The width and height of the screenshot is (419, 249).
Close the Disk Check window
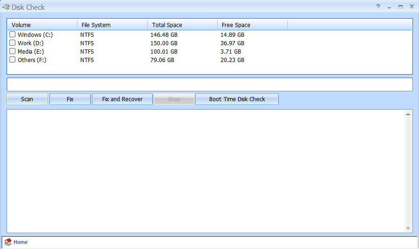point(412,7)
